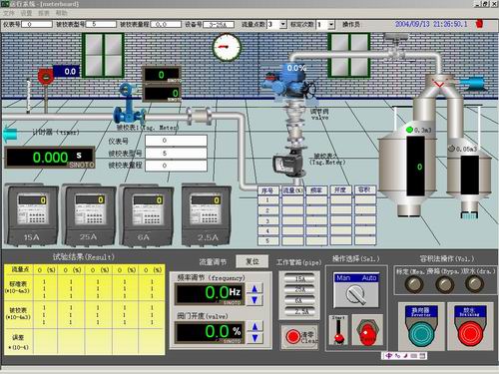Open the 报表 (Report) menu
The width and height of the screenshot is (499, 374).
click(44, 13)
